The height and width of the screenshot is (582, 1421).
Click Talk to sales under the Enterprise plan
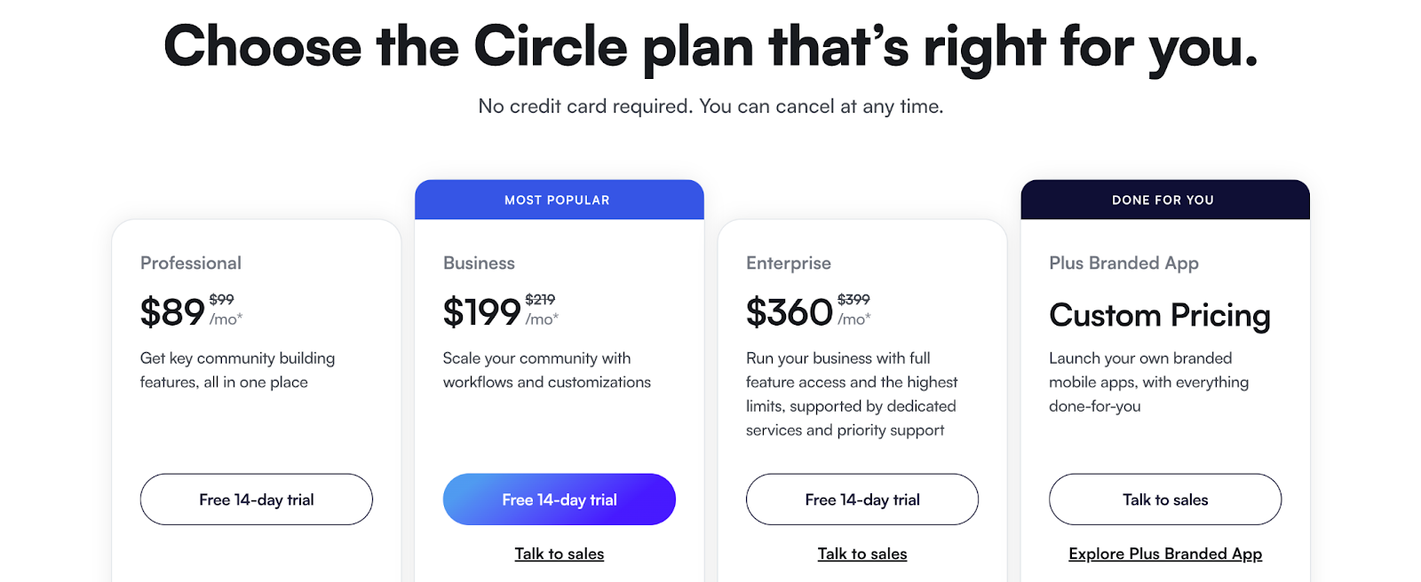point(861,553)
